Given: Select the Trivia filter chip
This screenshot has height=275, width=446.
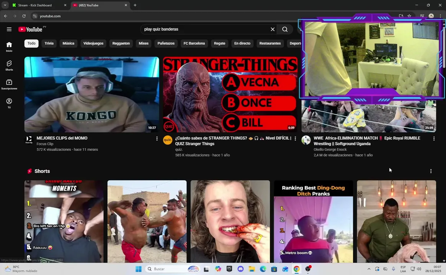Looking at the screenshot, I should point(49,44).
